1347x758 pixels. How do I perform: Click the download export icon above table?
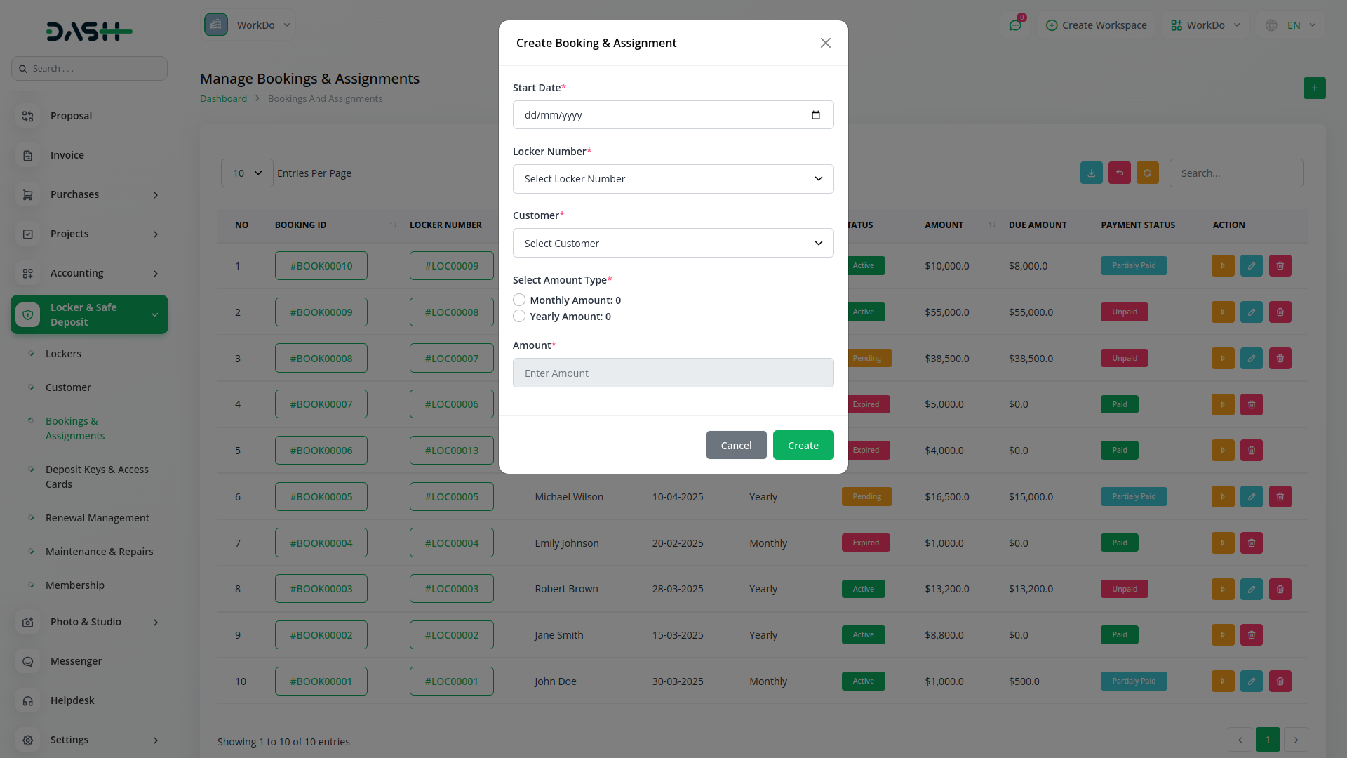pos(1091,173)
